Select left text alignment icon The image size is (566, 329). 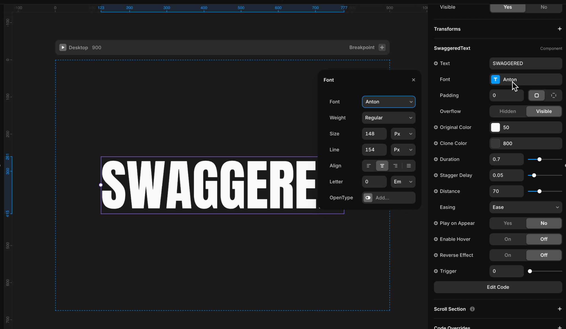(x=368, y=166)
